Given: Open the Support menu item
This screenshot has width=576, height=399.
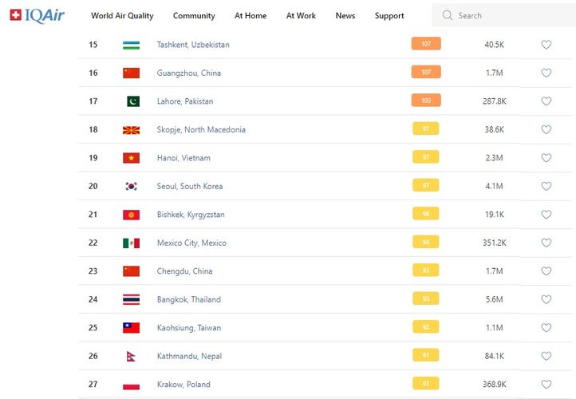Looking at the screenshot, I should pos(389,15).
